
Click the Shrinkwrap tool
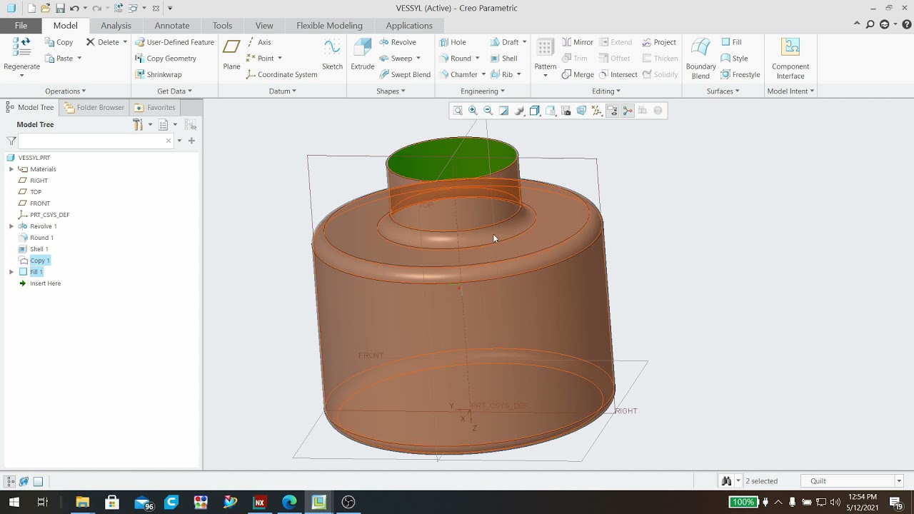[158, 74]
